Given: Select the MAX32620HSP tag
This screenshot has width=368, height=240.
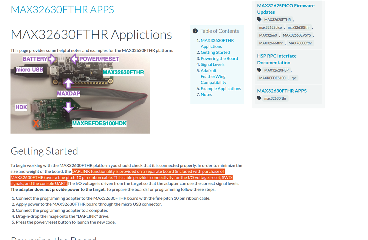Looking at the screenshot, I should [276, 70].
